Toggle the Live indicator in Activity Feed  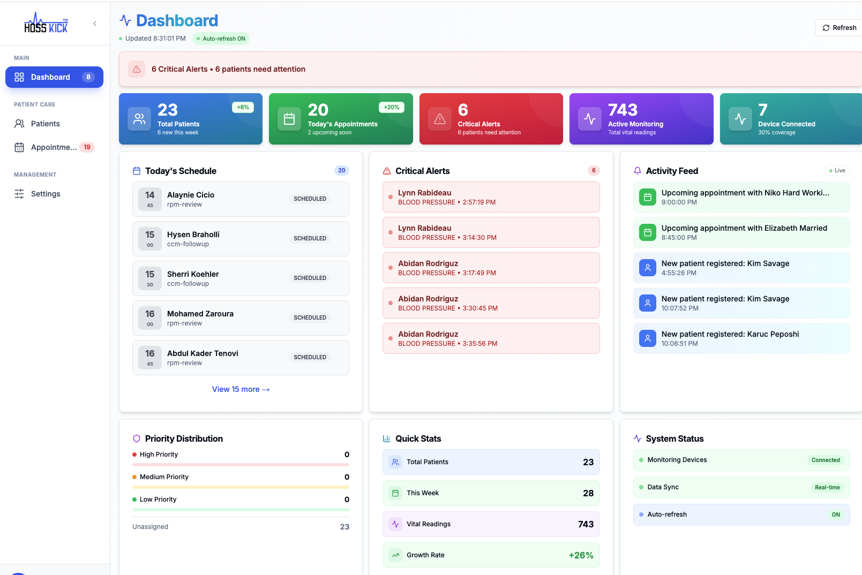pyautogui.click(x=837, y=170)
